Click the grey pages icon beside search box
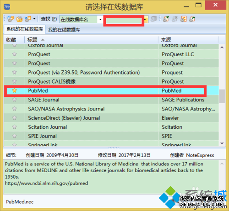229x211 pixels. [x=153, y=19]
